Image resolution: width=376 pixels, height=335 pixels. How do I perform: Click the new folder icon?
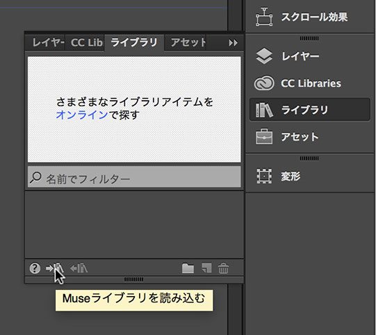pos(188,268)
